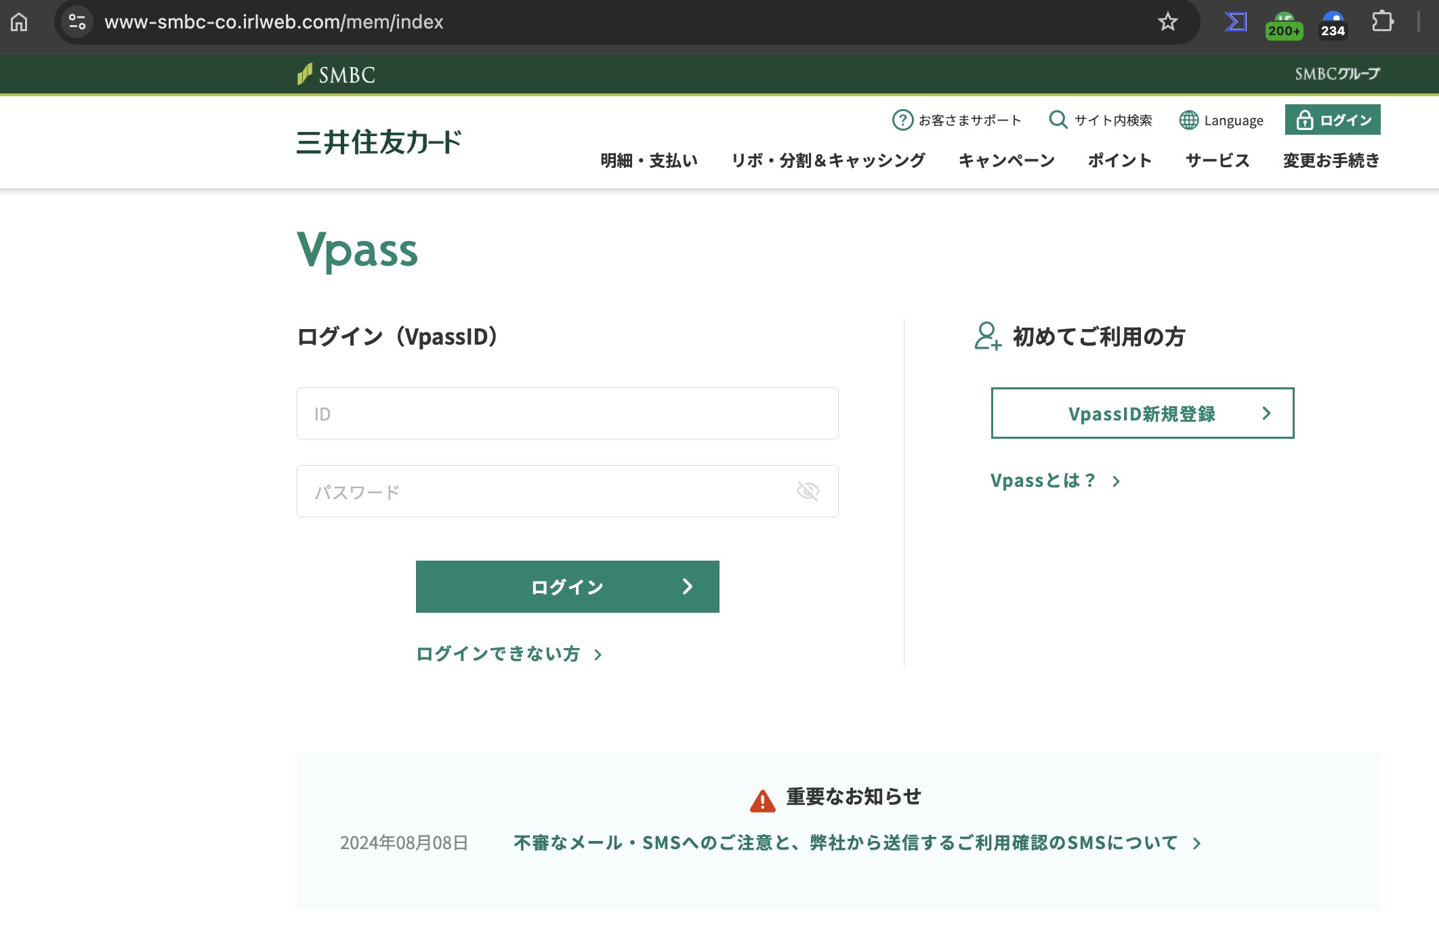1439x929 pixels.
Task: Focus the ID input field
Action: (568, 414)
